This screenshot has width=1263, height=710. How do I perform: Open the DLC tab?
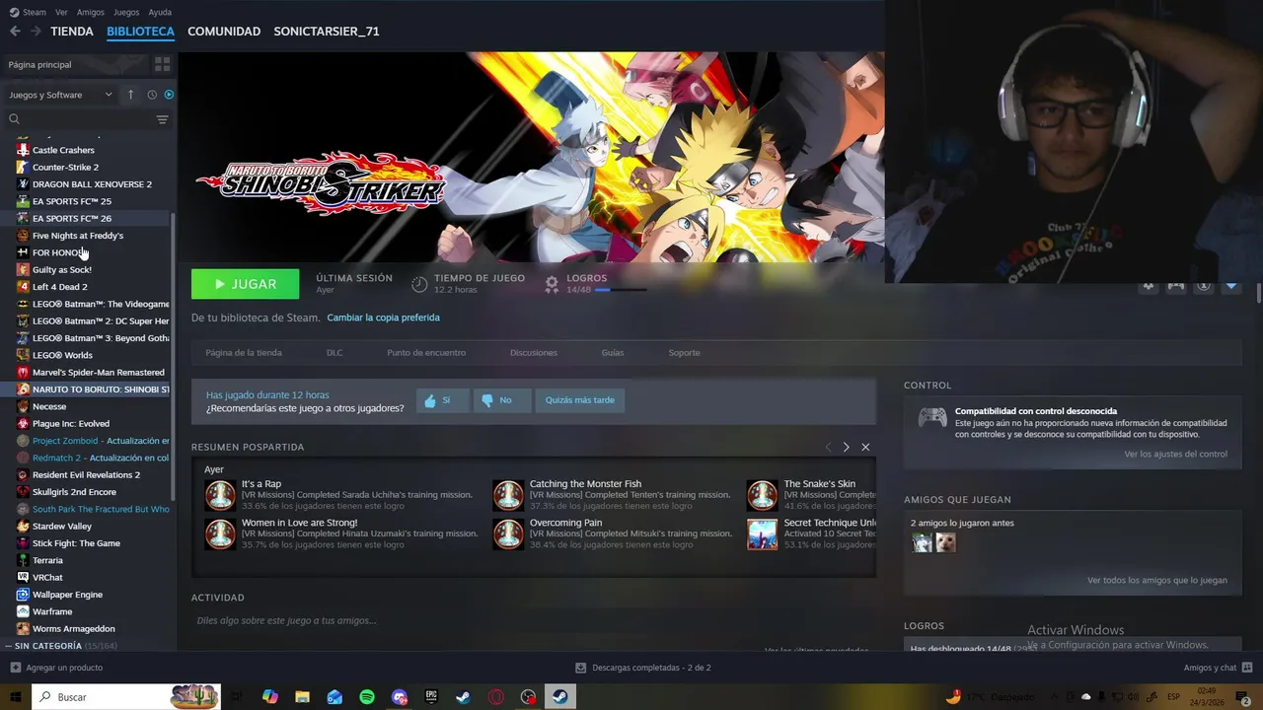334,352
